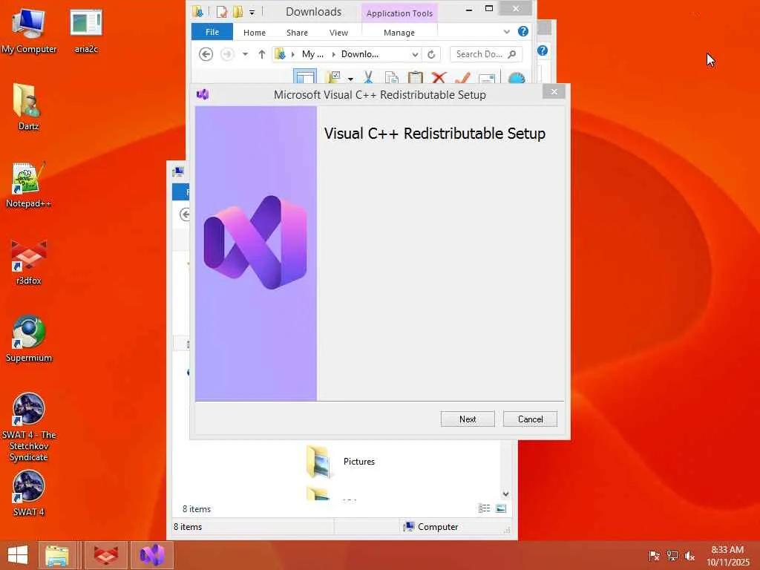
Task: Click the network icon in system tray
Action: pos(672,555)
